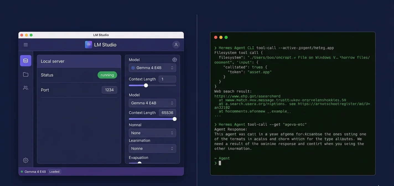Click Gemma 4 E48 text in status bar

tap(35, 172)
